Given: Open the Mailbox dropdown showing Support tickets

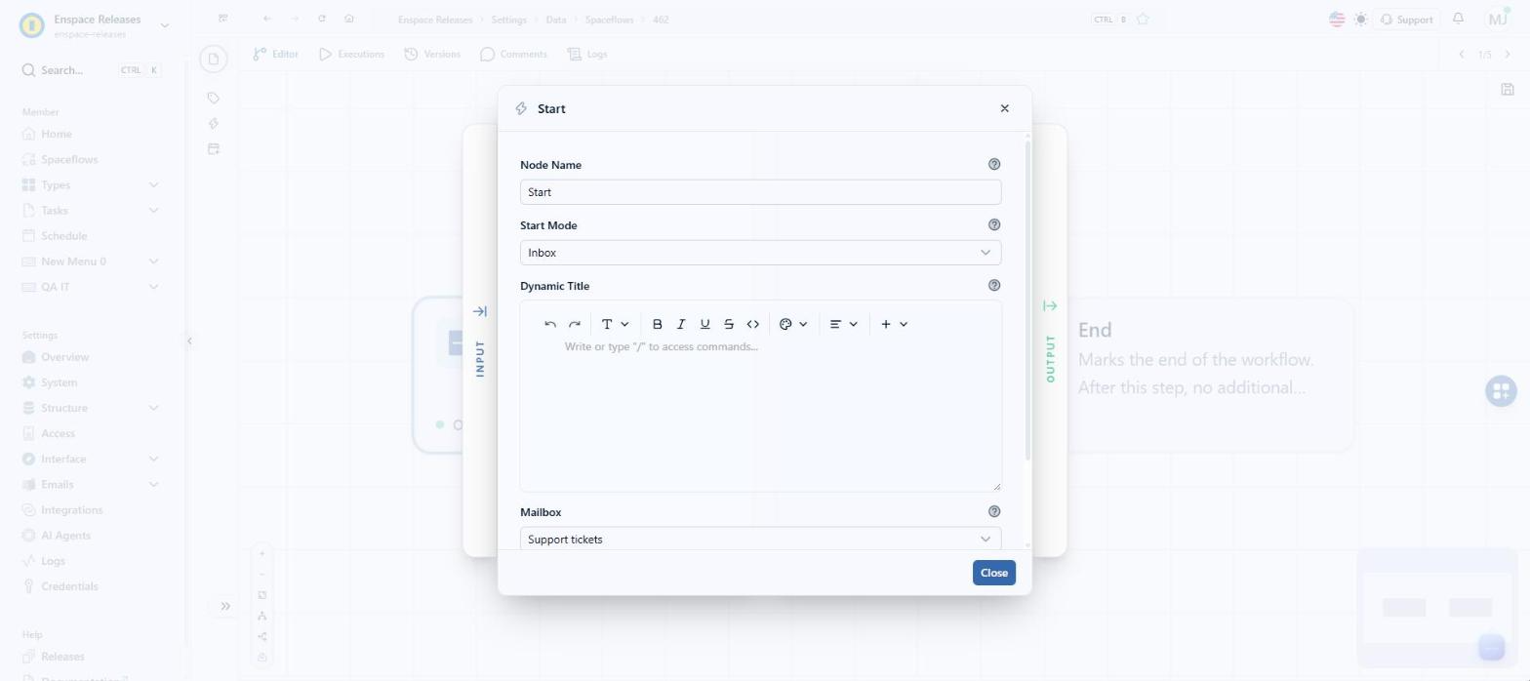Looking at the screenshot, I should tap(760, 539).
